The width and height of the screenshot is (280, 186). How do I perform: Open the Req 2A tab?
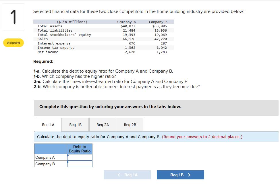(103, 124)
